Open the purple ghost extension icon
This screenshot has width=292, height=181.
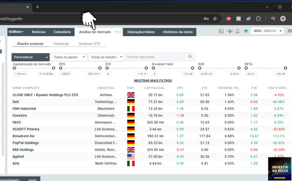coord(248,18)
